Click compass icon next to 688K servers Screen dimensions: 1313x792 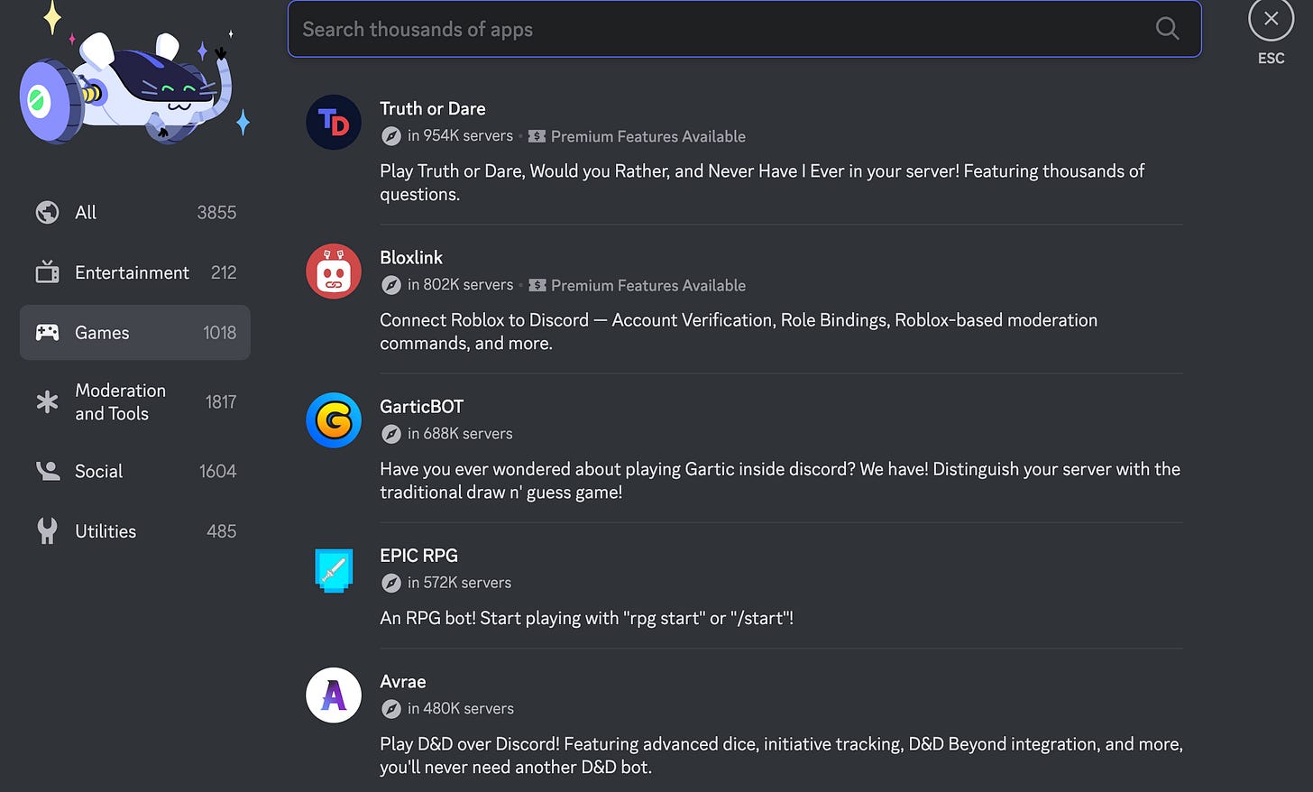click(390, 434)
